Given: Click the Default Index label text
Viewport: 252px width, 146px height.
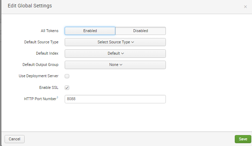Looking at the screenshot, I should coord(47,54).
